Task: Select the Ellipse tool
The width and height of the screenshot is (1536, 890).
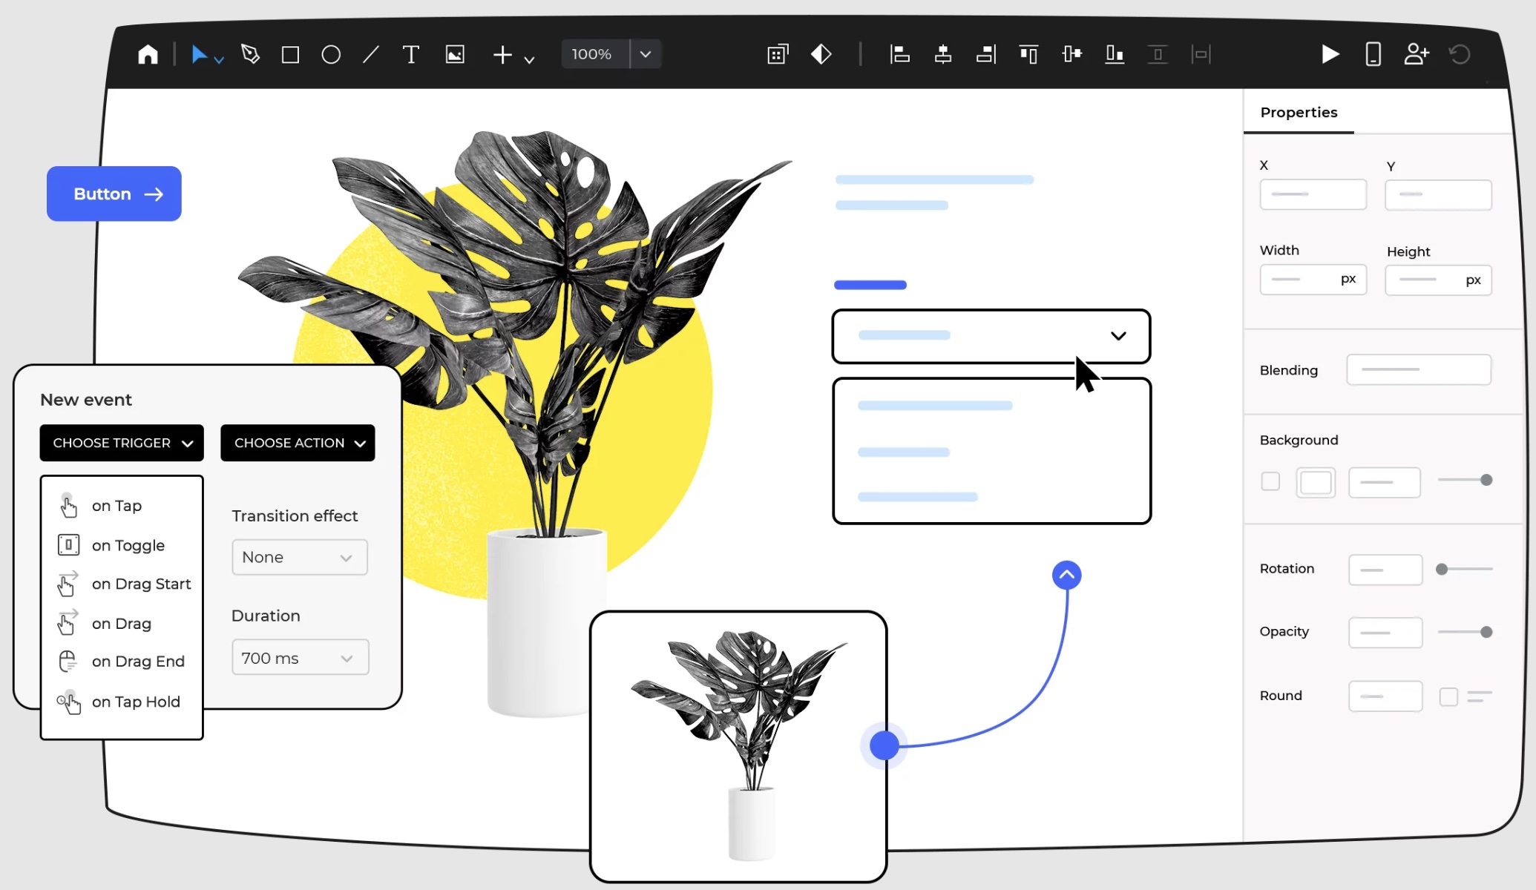Action: click(331, 54)
